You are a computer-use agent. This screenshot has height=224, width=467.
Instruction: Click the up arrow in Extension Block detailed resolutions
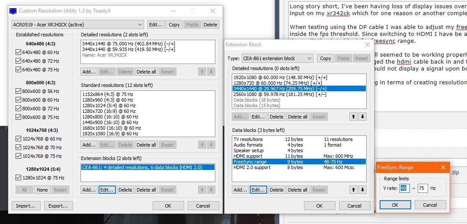tap(354, 117)
